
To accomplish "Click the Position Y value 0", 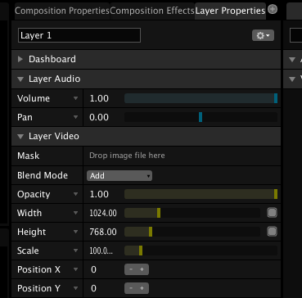I will (93, 288).
